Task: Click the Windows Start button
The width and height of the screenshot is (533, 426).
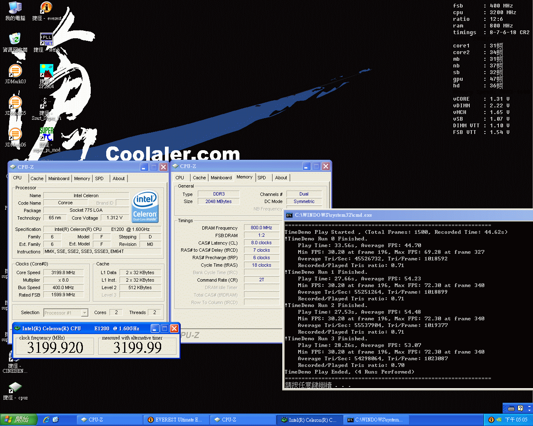Action: tap(18, 420)
